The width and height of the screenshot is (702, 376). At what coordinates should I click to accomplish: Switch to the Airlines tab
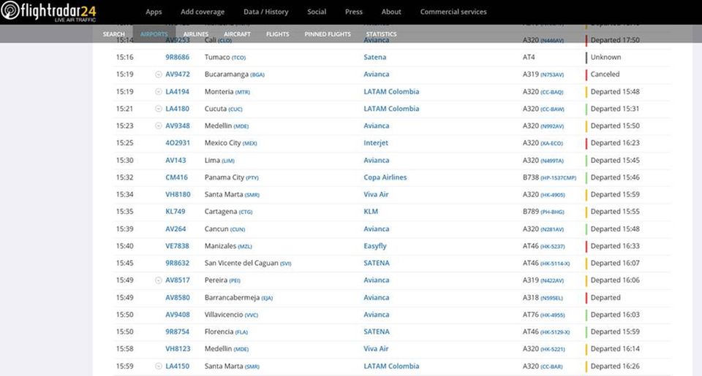195,34
